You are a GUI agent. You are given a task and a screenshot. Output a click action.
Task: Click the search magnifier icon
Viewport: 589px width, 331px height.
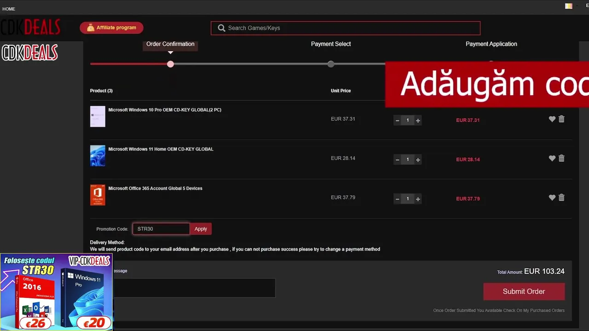(221, 28)
